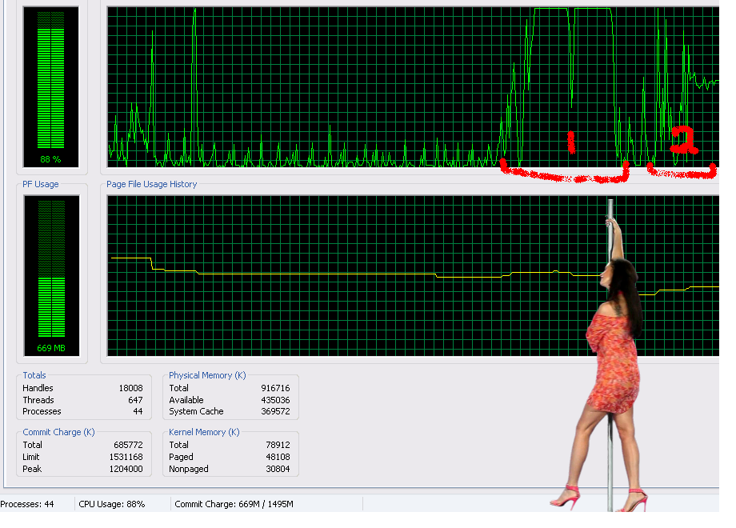The height and width of the screenshot is (528, 736).
Task: Click status bar Commit Charge 669M / 1495M
Action: pyautogui.click(x=234, y=504)
